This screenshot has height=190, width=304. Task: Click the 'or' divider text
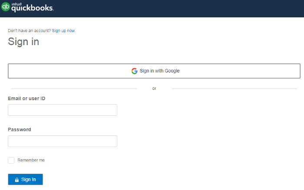click(x=154, y=88)
